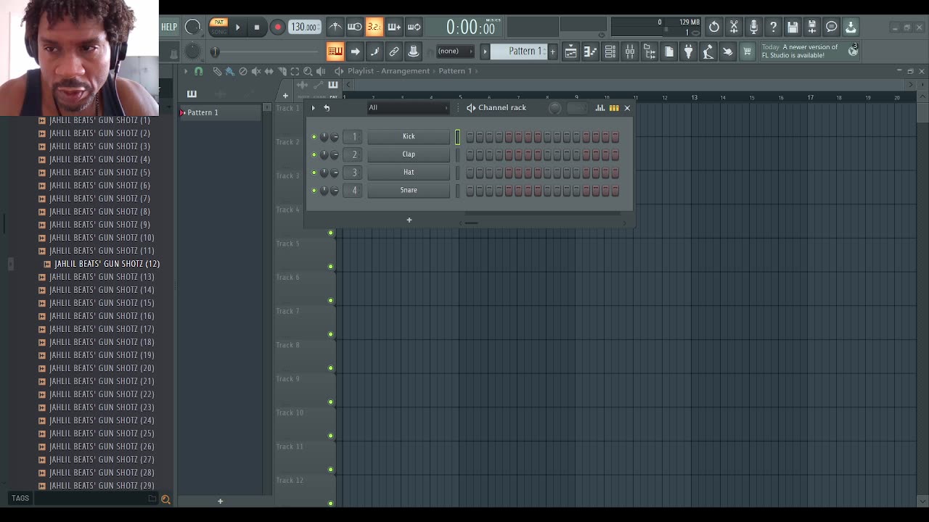Viewport: 929px width, 522px height.
Task: Open the Mixer toolbar icon
Action: coord(630,51)
